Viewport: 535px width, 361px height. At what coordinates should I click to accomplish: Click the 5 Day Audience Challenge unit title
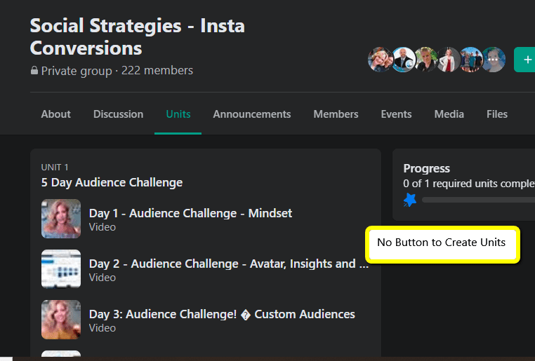point(112,182)
